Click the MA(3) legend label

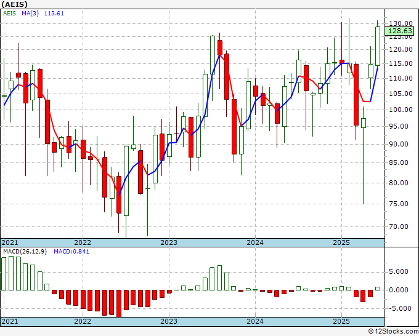[x=30, y=14]
